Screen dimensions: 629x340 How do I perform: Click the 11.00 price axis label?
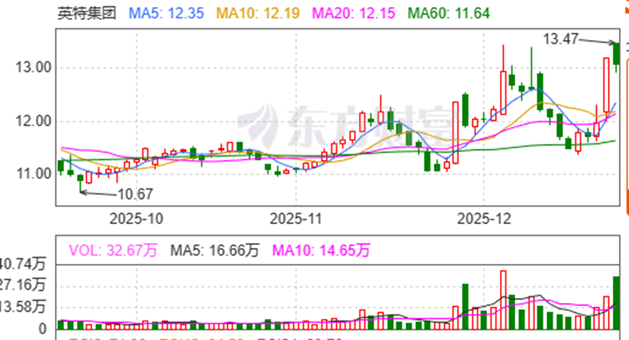(34, 174)
